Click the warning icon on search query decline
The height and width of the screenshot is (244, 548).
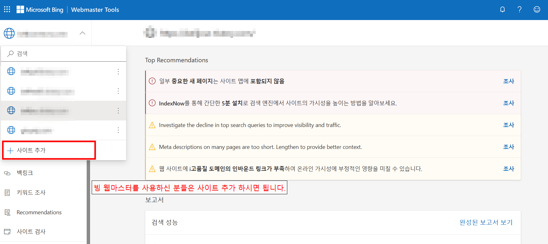click(x=152, y=125)
